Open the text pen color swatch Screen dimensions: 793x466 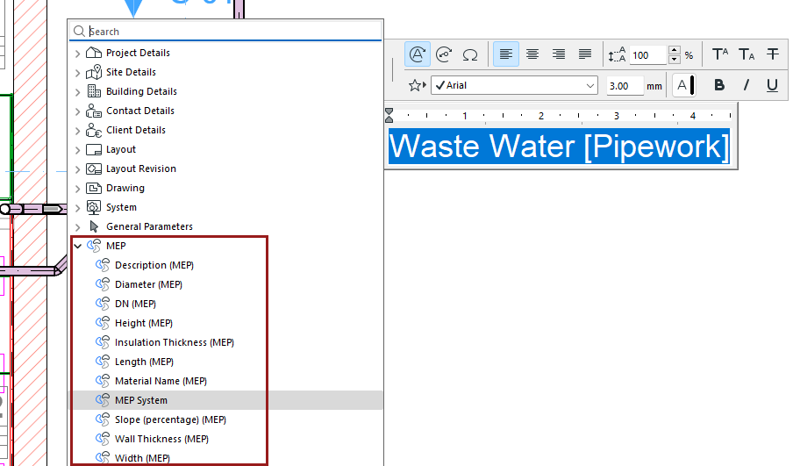tap(685, 85)
